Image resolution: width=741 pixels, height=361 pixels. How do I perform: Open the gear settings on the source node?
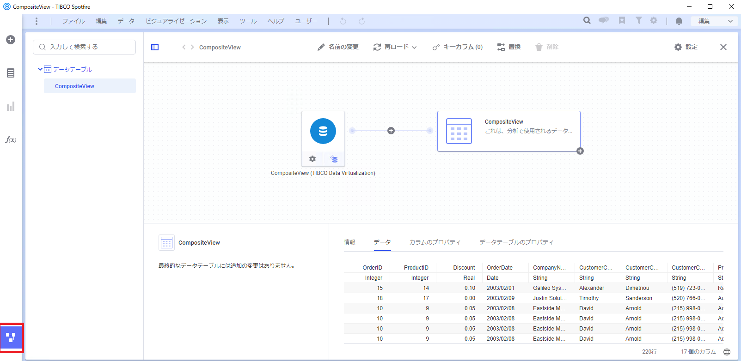click(x=312, y=159)
